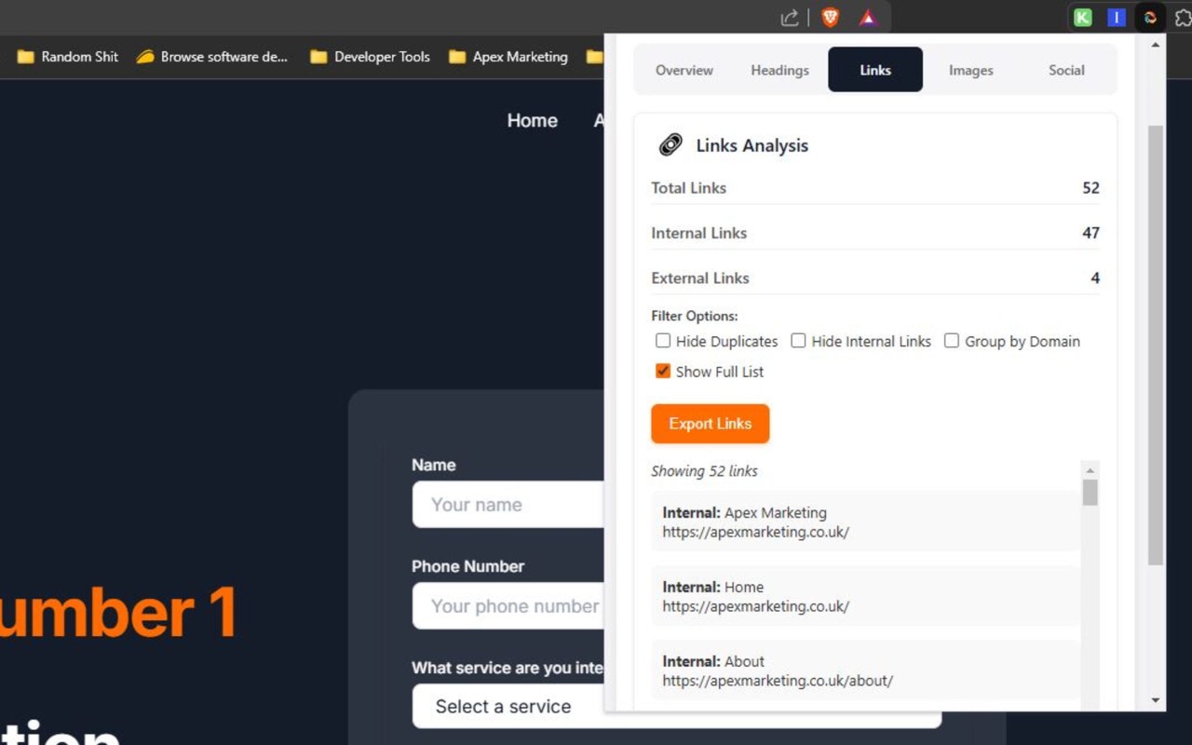Click the share page icon in address bar
The width and height of the screenshot is (1192, 745).
(x=790, y=17)
